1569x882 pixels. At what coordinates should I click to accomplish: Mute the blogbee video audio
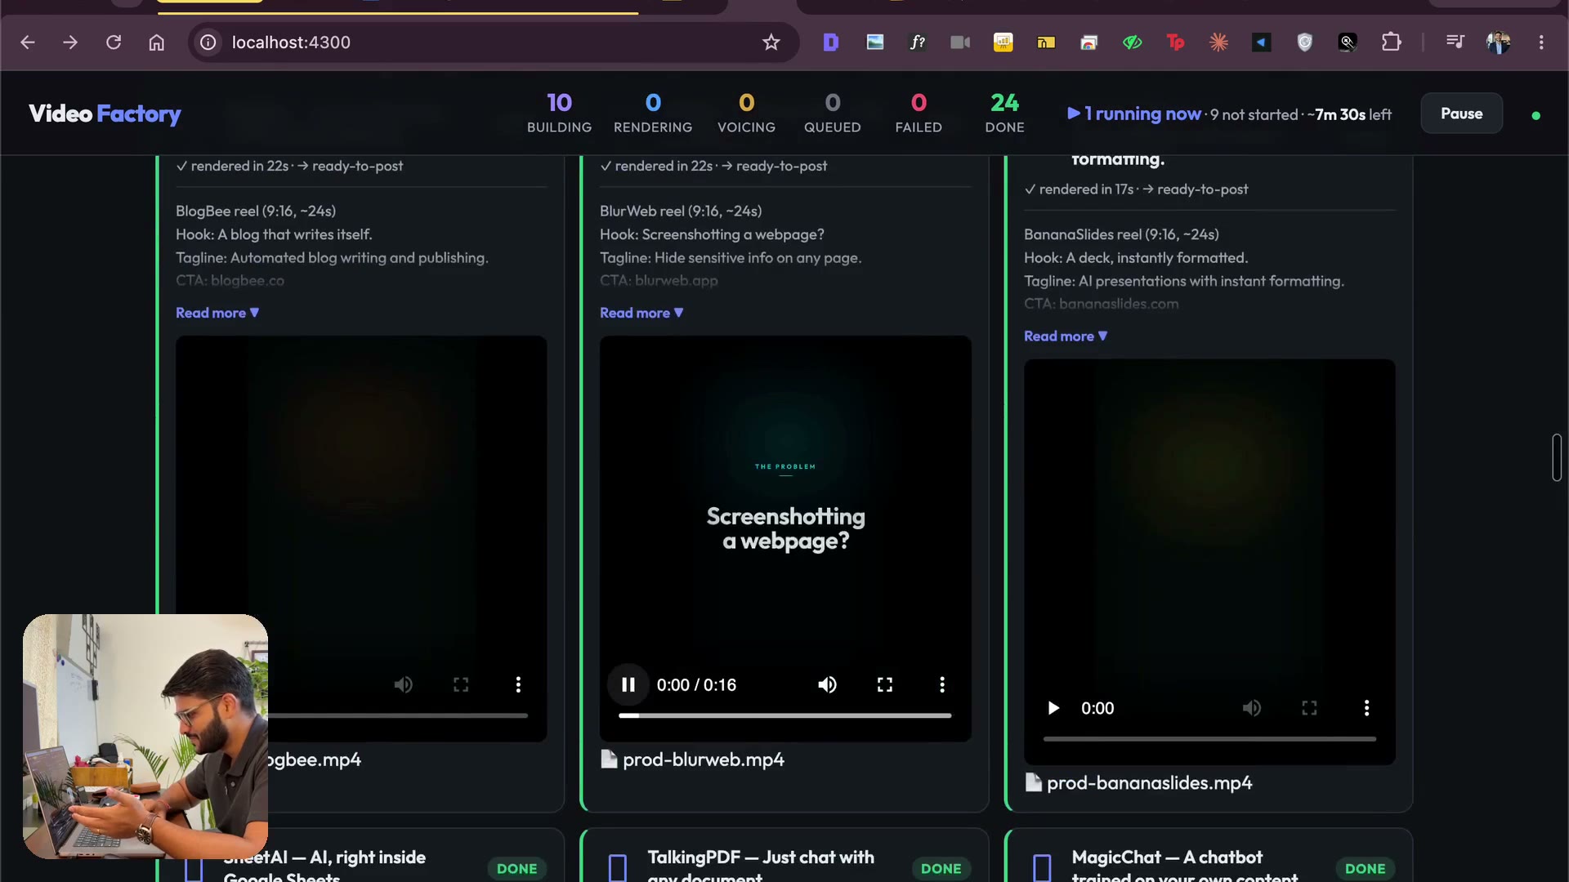coord(404,685)
